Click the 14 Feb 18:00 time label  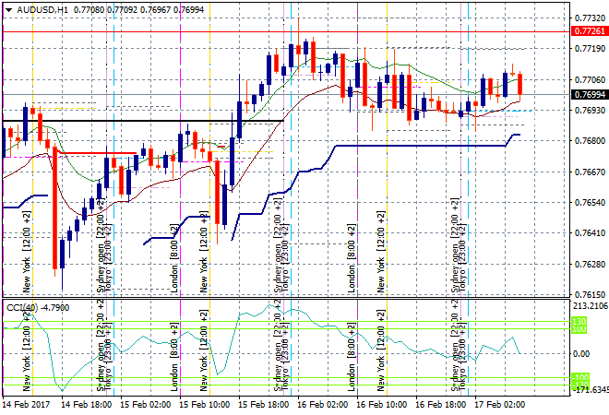(86, 405)
